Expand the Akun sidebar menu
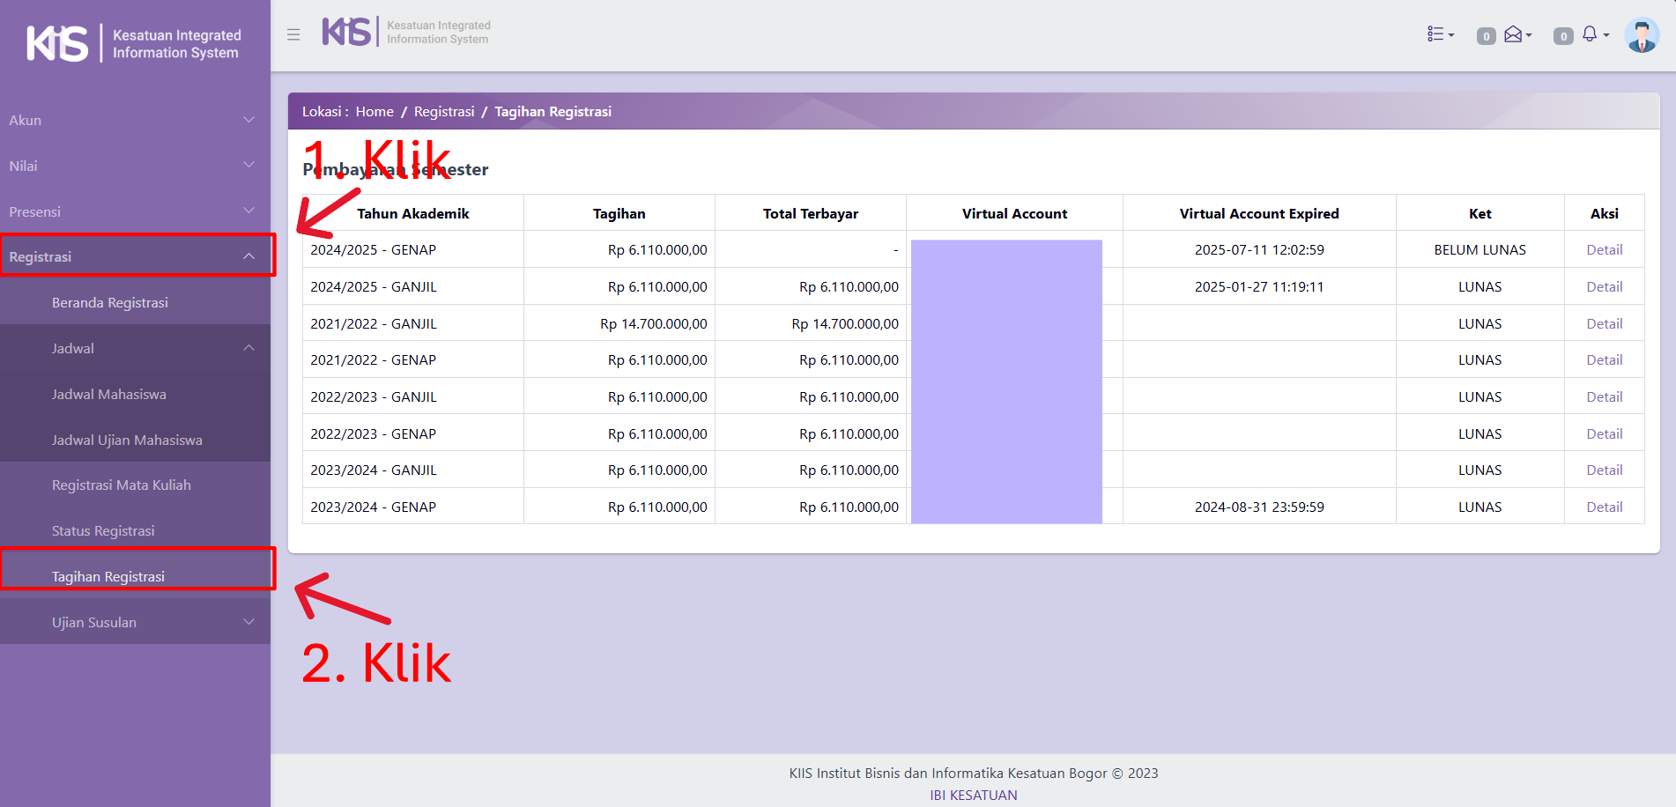The width and height of the screenshot is (1676, 807). pos(132,120)
